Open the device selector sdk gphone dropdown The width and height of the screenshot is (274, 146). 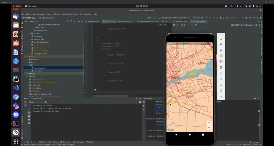(173, 17)
